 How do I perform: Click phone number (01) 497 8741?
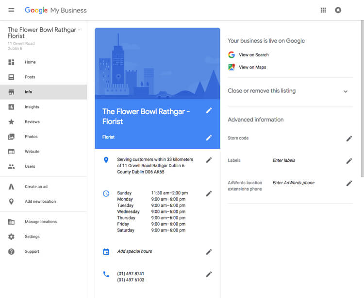[x=131, y=274]
